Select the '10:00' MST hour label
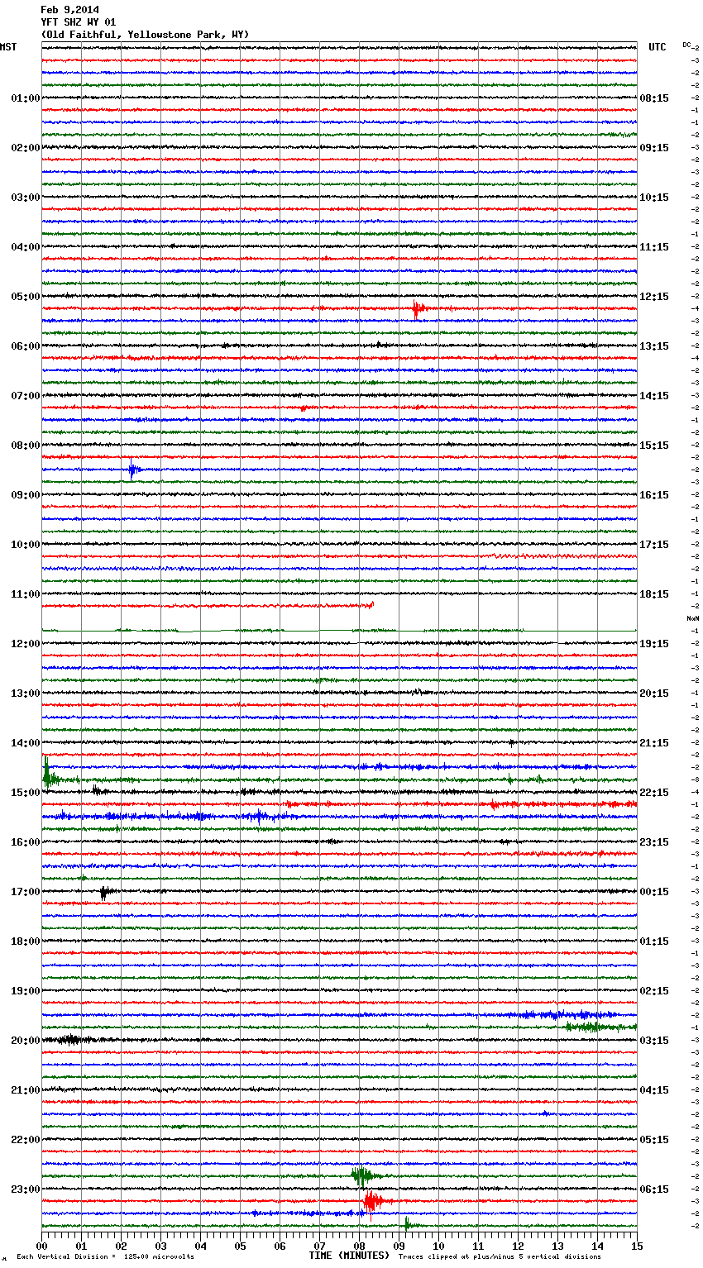This screenshot has height=1268, width=703. (x=26, y=545)
